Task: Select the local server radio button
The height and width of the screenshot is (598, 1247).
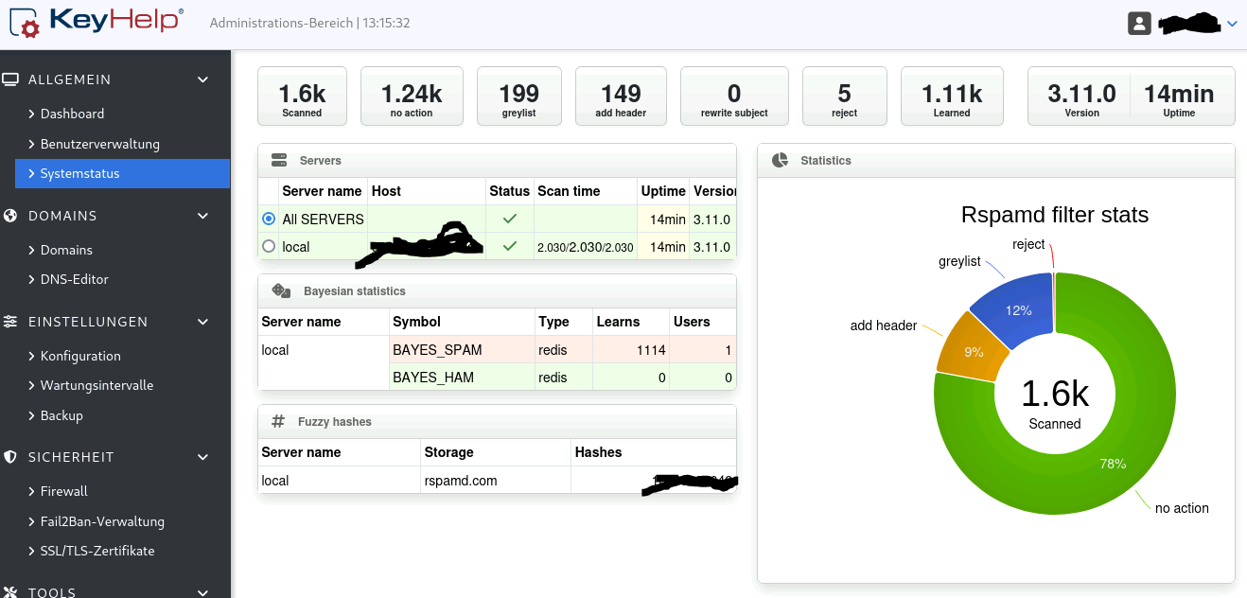Action: (x=269, y=246)
